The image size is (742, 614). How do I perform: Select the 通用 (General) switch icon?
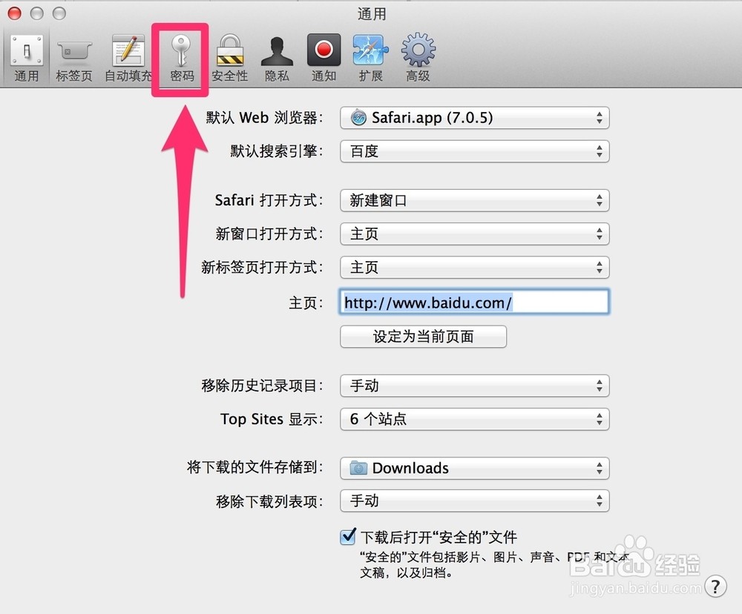pyautogui.click(x=27, y=58)
